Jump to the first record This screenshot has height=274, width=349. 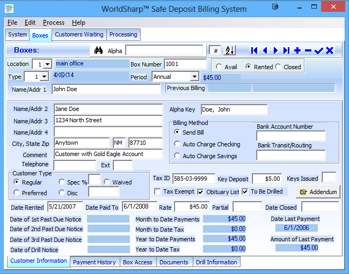point(255,50)
